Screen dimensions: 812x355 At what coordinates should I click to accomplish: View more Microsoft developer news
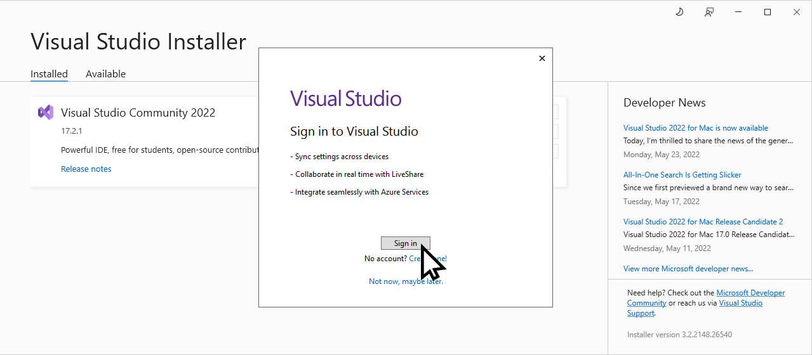[x=688, y=269]
